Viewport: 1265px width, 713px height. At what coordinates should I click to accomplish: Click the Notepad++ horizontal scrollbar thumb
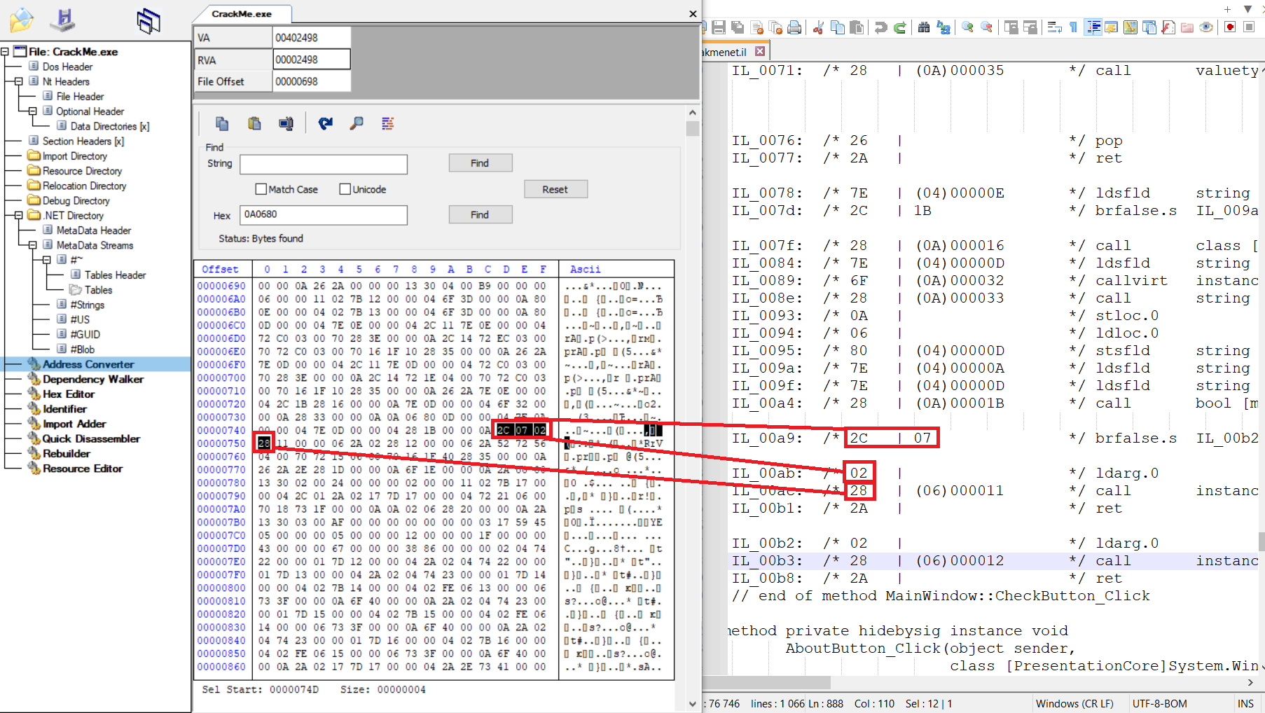click(766, 682)
